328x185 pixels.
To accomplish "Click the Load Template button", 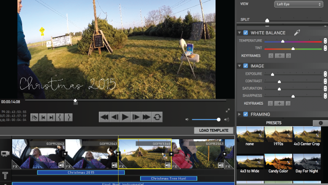I will point(214,130).
